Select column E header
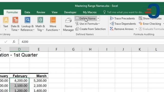This screenshot has width=164, height=92. click(39, 49)
